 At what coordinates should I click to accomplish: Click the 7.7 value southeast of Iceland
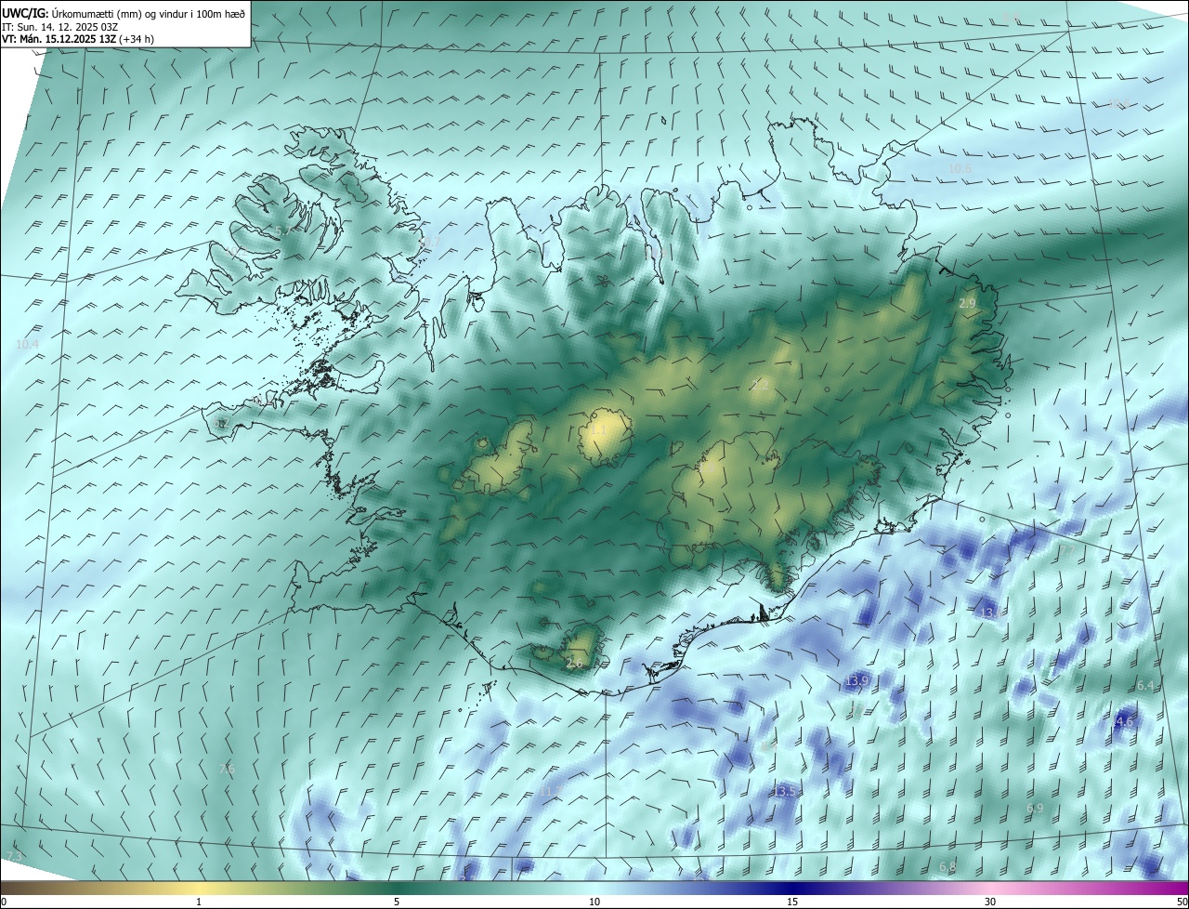coord(1065,549)
